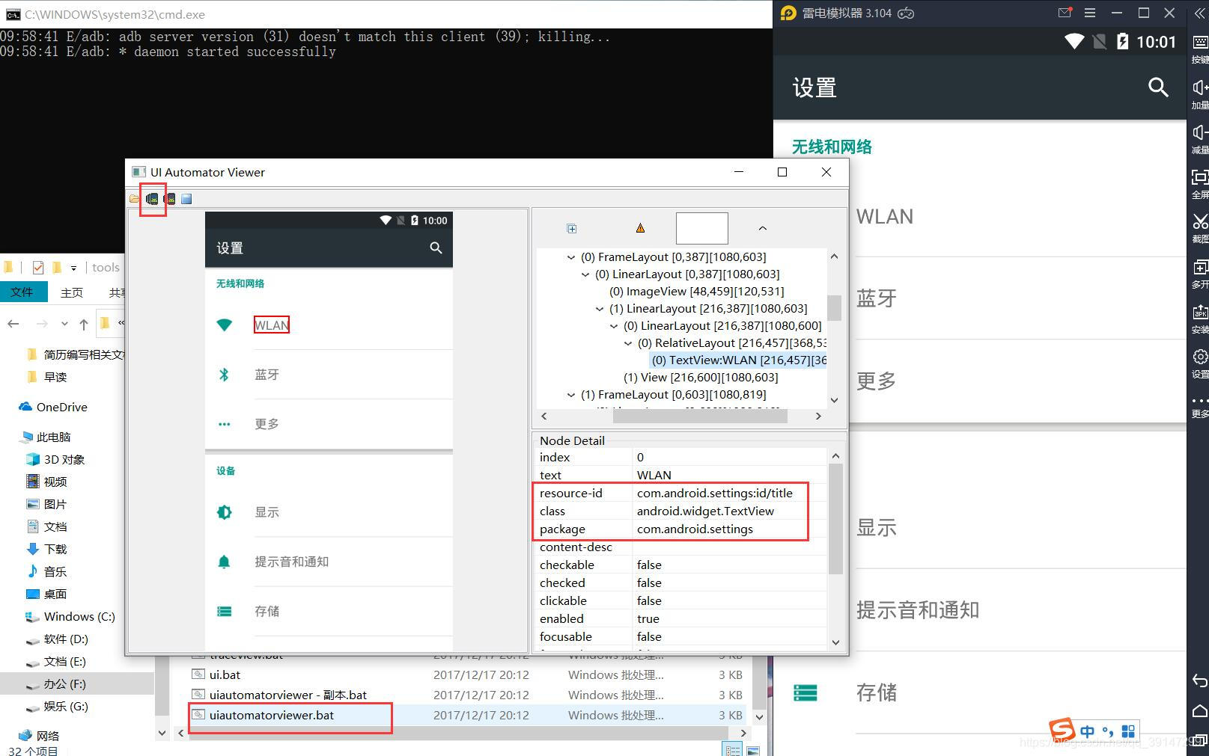Click tree vertical scrollbar down arrow

pos(835,400)
